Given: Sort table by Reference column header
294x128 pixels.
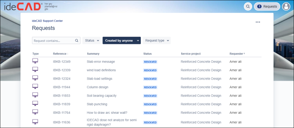Looking at the screenshot, I should tap(60, 54).
